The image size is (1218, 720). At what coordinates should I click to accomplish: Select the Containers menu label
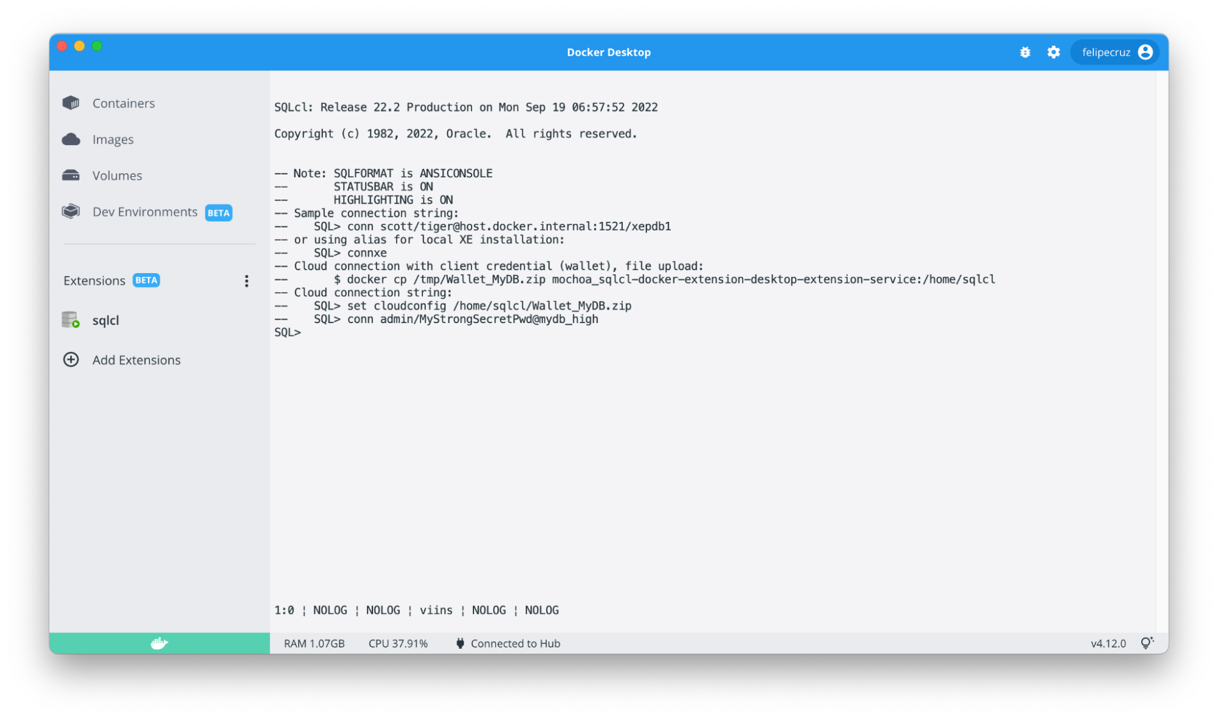click(x=124, y=104)
